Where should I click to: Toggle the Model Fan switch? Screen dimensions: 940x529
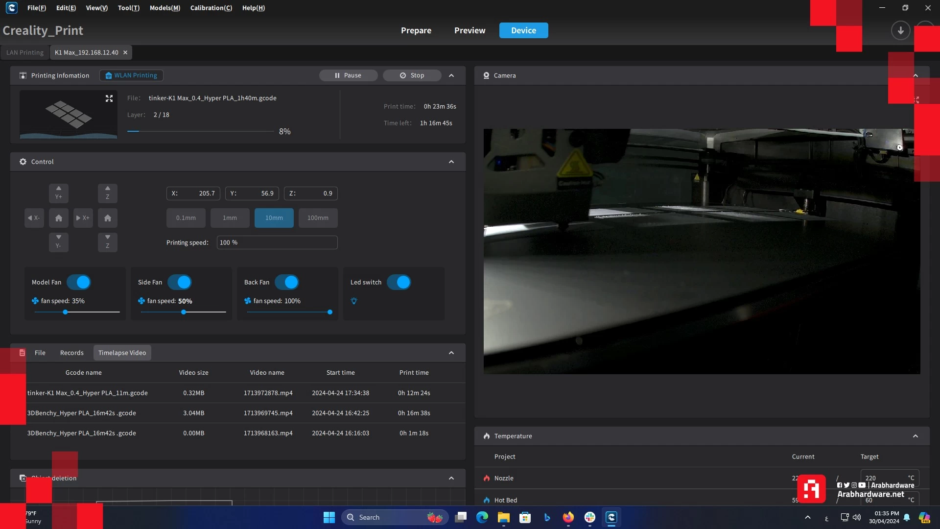click(79, 282)
